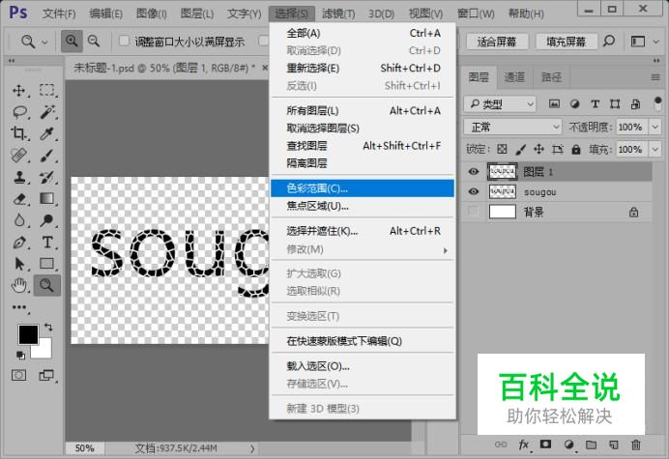Select the Dodge tool
The width and height of the screenshot is (669, 459).
coord(47,220)
